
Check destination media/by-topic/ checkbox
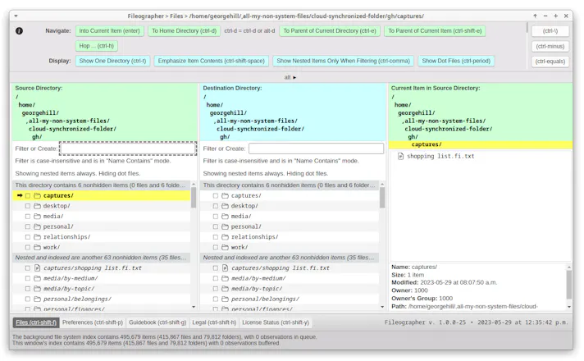click(x=215, y=289)
